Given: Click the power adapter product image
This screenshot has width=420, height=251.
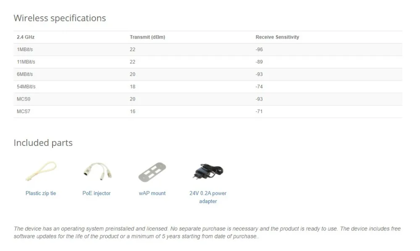Looking at the screenshot, I should pos(208,171).
